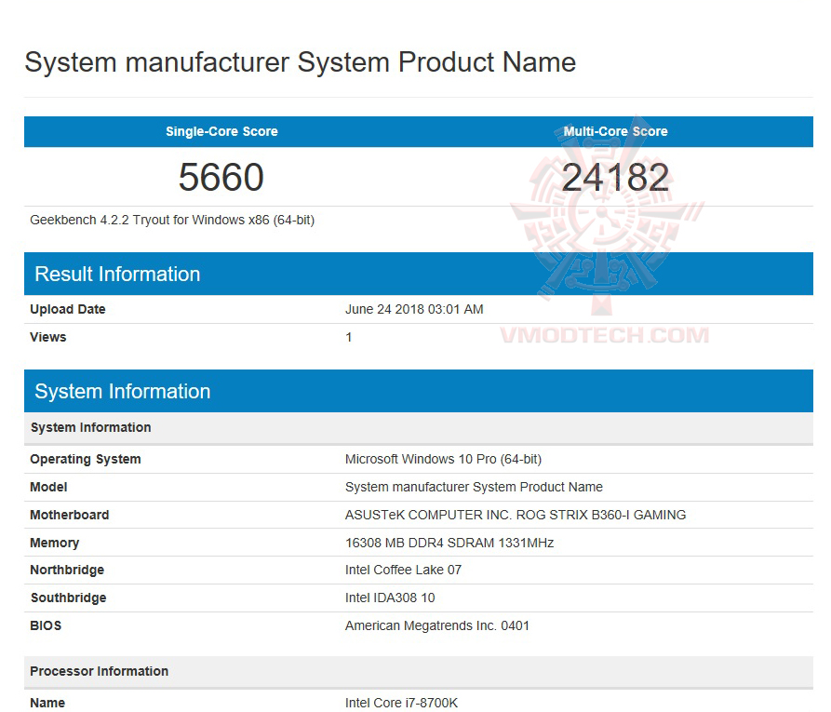
Task: Select the Model label
Action: (48, 487)
